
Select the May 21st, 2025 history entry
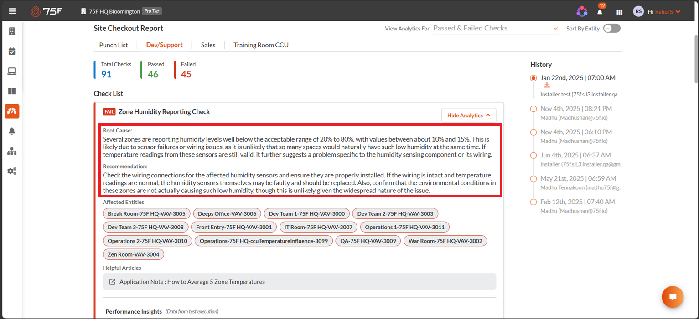[x=578, y=178]
